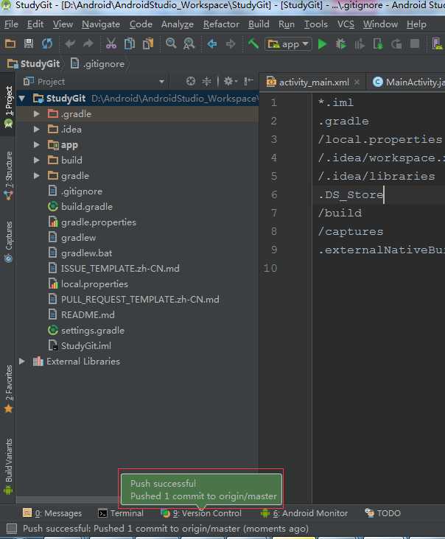This screenshot has width=445, height=539.
Task: Open the Captures side panel
Action: (x=8, y=242)
